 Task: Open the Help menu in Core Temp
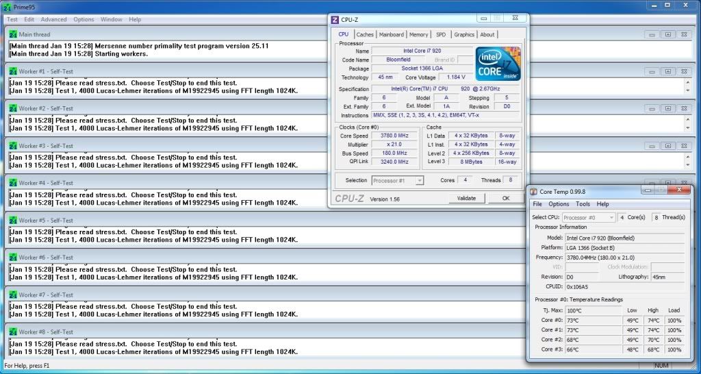(x=602, y=204)
